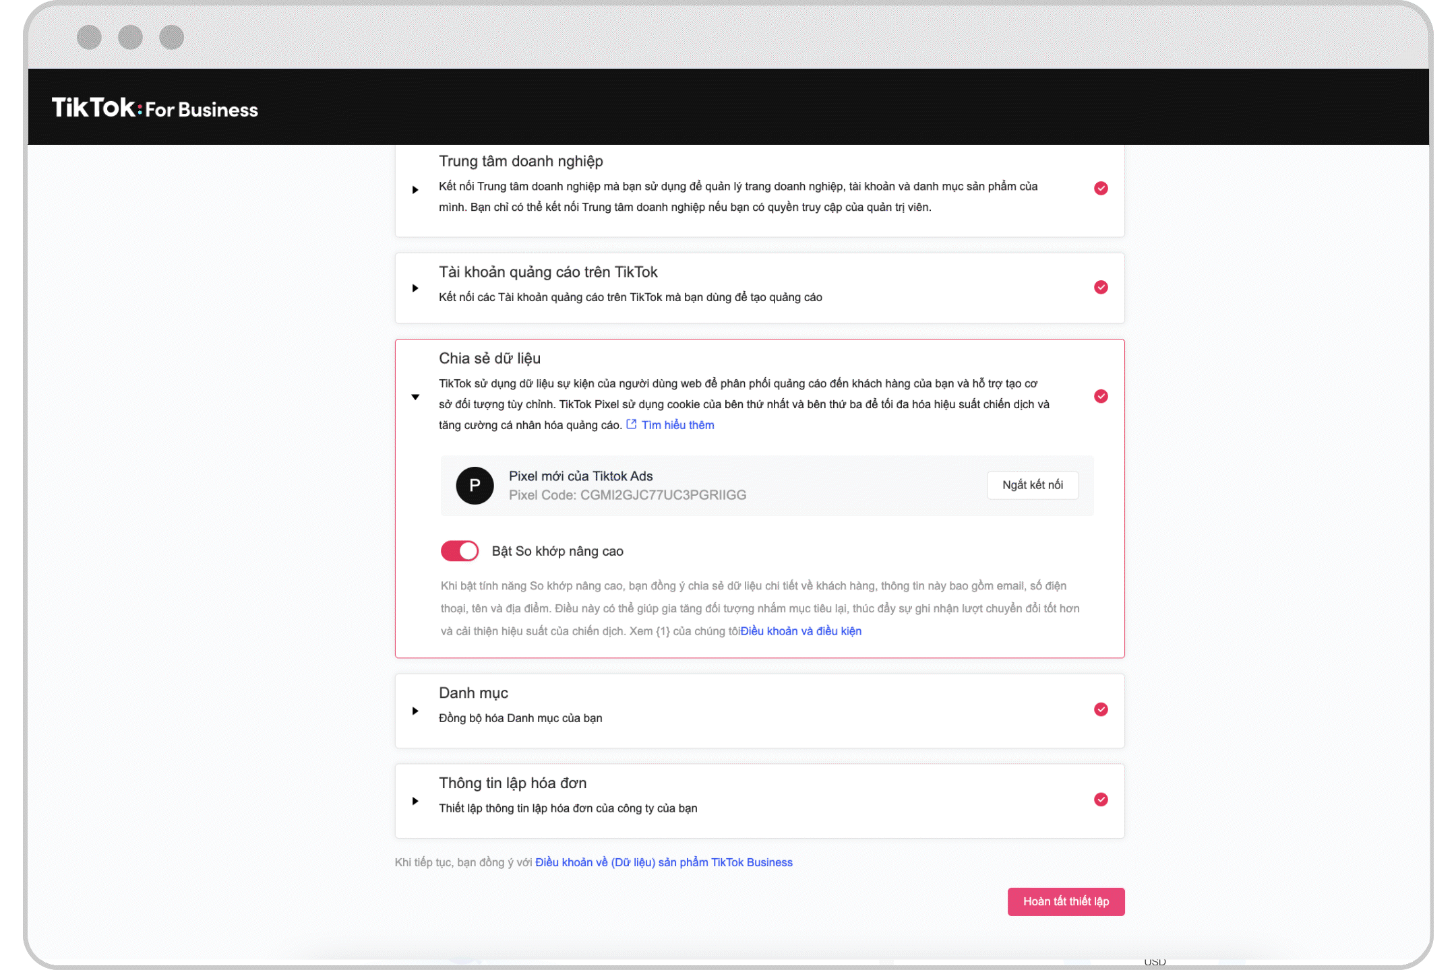Expand Tài khoản quảng cáo trên TikTok arrow

tap(415, 288)
